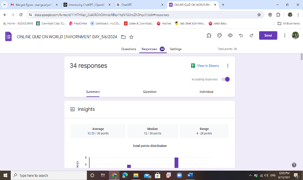Select the Individual responses view

(206, 92)
